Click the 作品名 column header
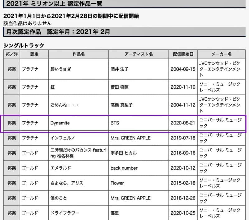This screenshot has height=220, width=249. click(78, 54)
